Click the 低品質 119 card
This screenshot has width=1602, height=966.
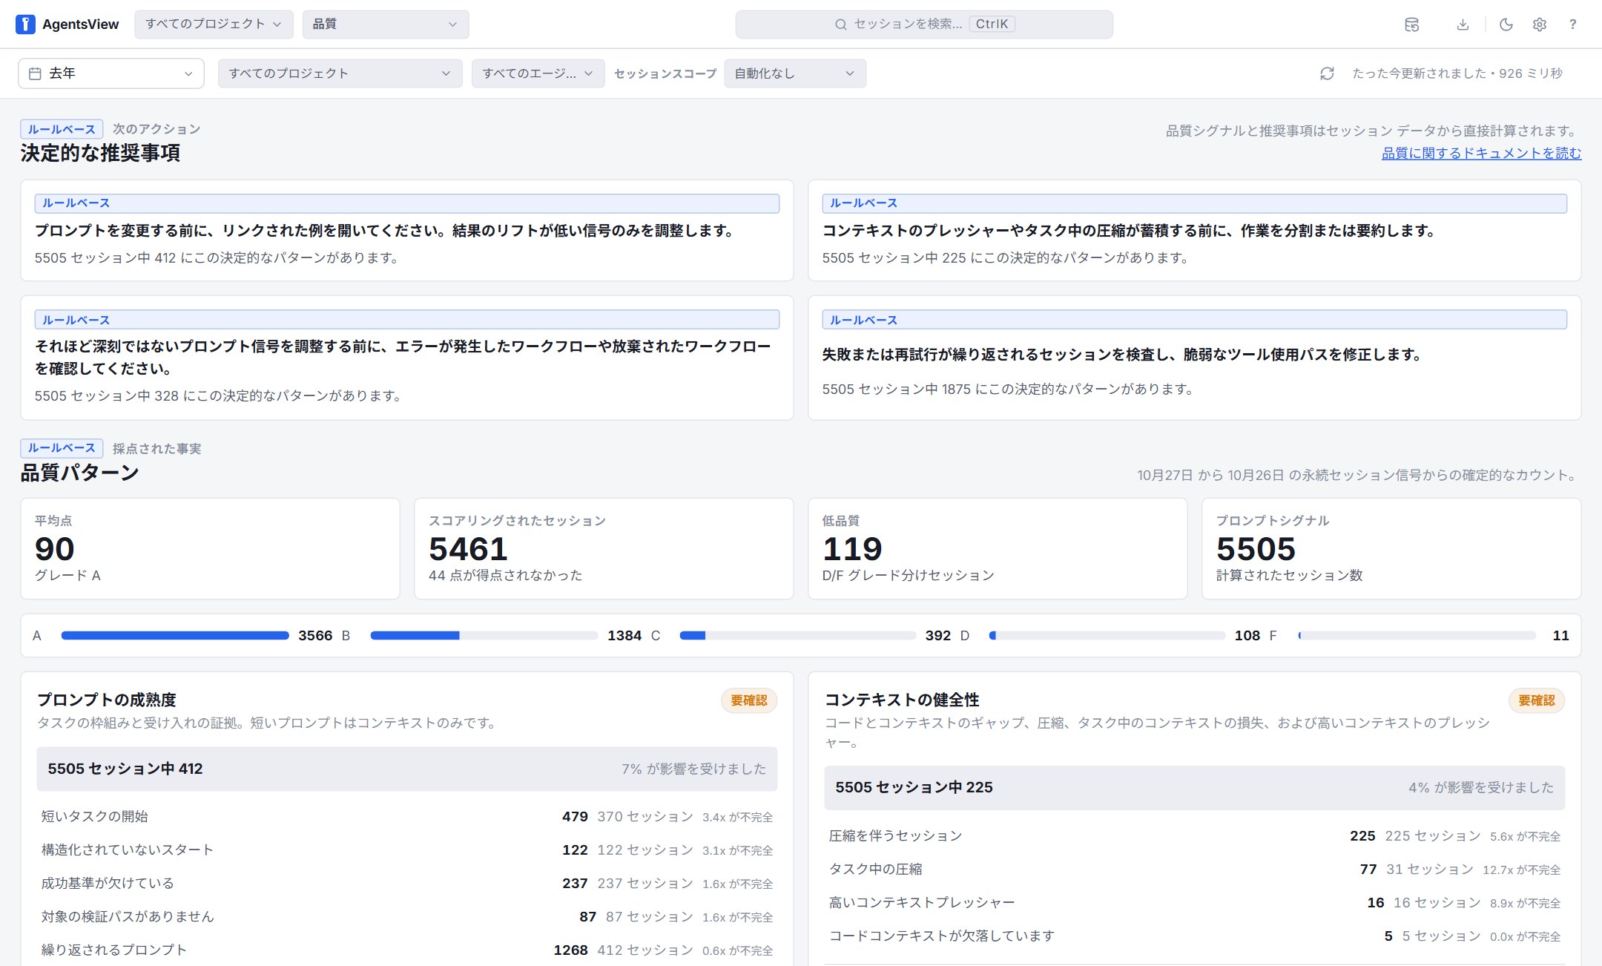click(998, 548)
